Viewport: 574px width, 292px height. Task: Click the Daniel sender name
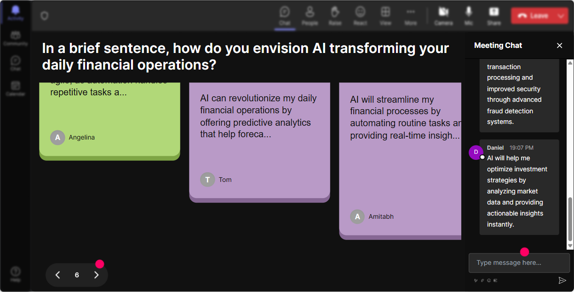(x=495, y=148)
